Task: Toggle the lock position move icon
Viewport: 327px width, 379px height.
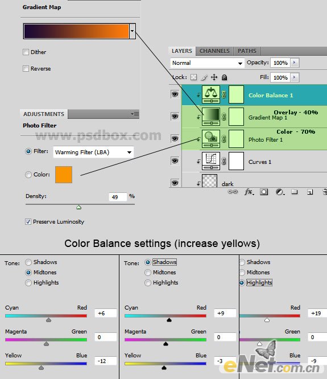Action: (x=214, y=77)
